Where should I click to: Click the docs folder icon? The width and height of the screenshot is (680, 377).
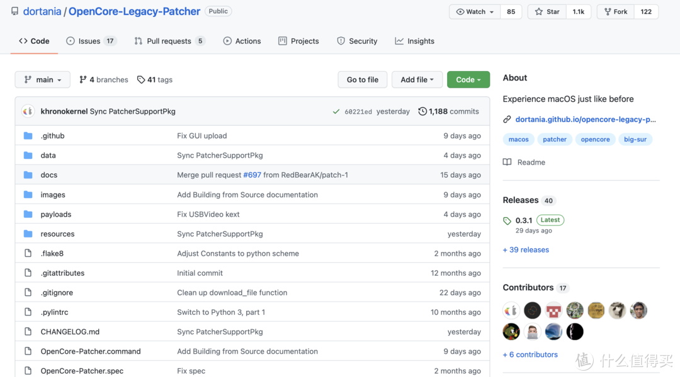[x=28, y=175]
